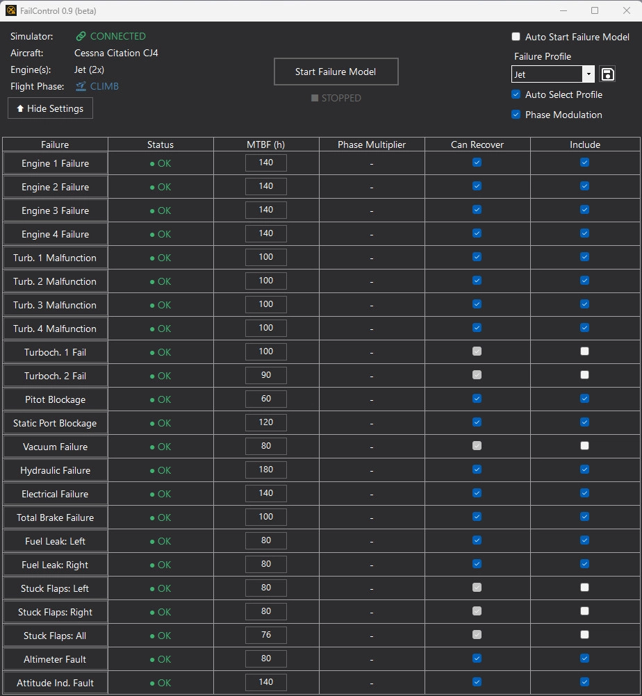This screenshot has width=642, height=696.
Task: Edit the MTBF value for Stuck Flaps: All
Action: pos(266,635)
